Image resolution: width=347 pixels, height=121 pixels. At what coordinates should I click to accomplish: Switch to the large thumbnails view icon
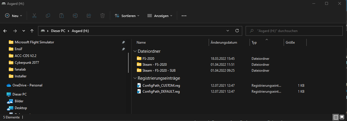coord(342,117)
